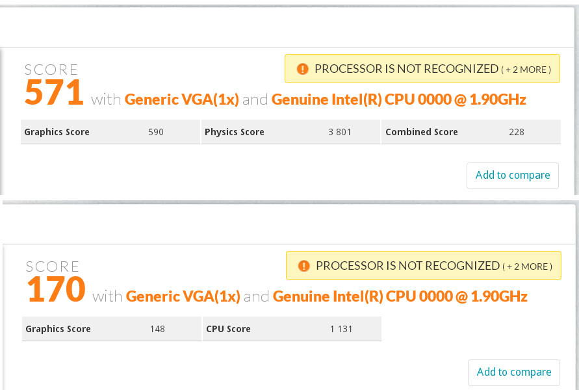Select the Physics Score row showing 3 801
This screenshot has height=390, width=579.
tap(290, 131)
